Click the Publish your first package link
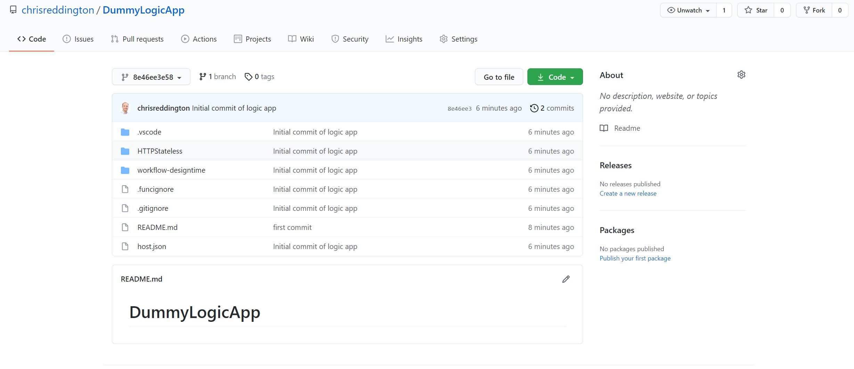 coord(635,258)
